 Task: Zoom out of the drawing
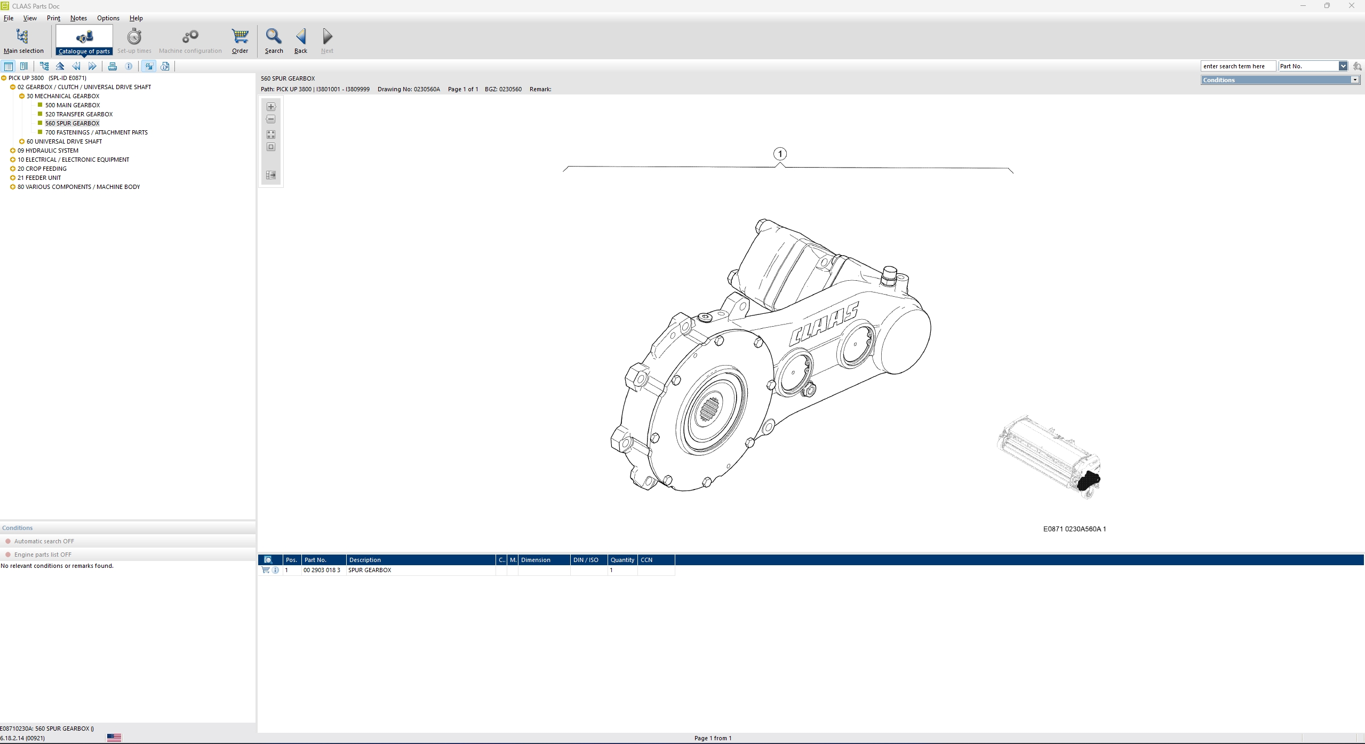pos(271,119)
